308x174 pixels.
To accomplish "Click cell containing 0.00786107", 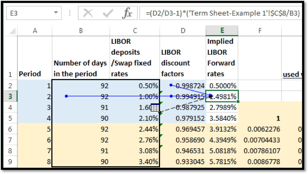I will tap(260, 151).
